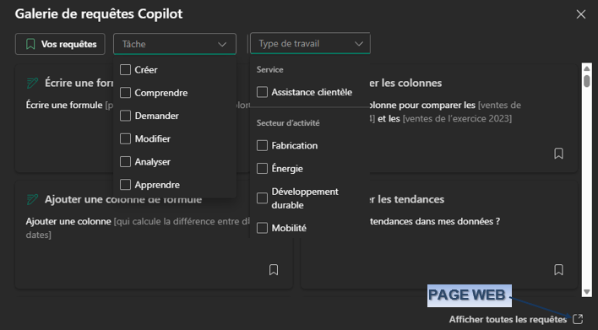Bookmark the tendances prompt card
This screenshot has height=330, width=598.
point(558,270)
